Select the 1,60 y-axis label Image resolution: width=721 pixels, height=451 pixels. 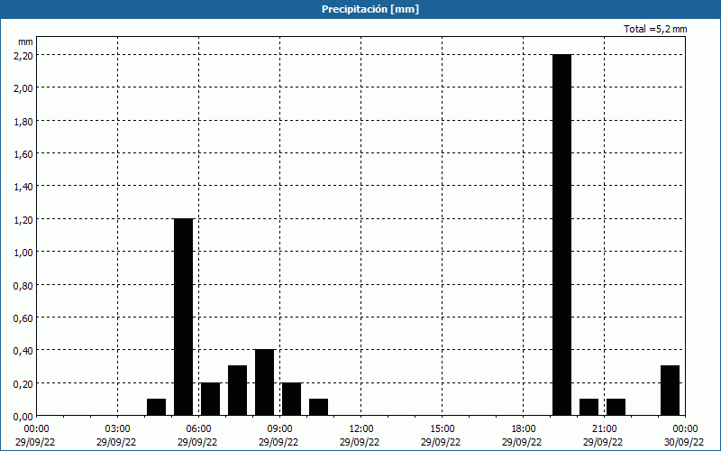[x=23, y=153]
